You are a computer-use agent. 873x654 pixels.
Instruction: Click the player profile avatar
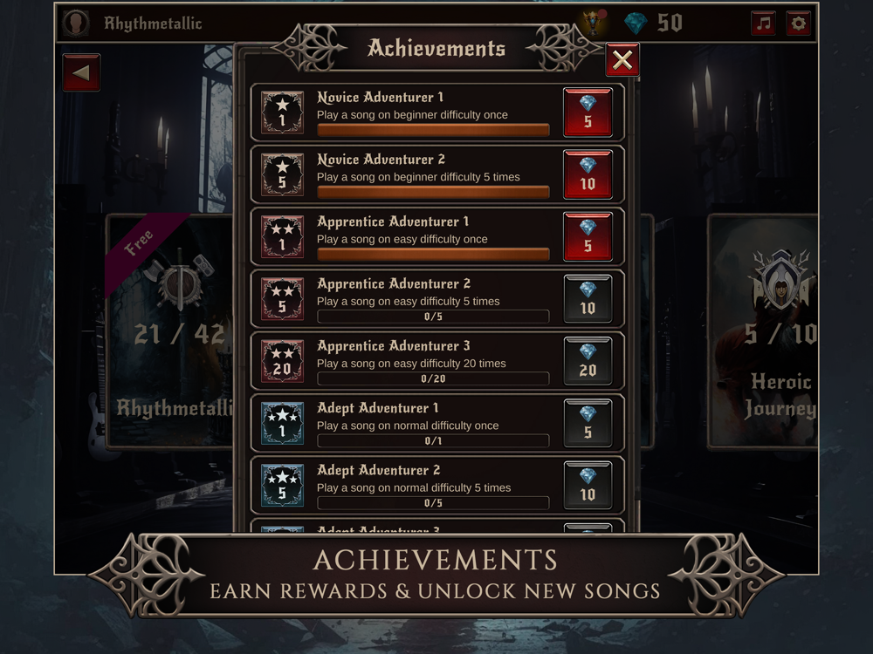pos(76,24)
